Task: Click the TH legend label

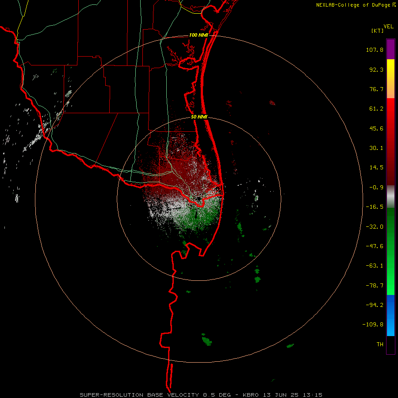Action: 380,344
